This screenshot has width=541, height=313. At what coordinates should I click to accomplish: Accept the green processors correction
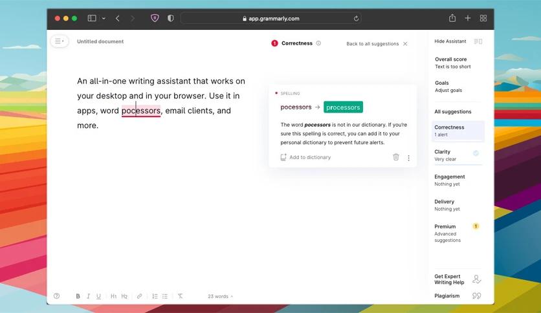pyautogui.click(x=343, y=107)
